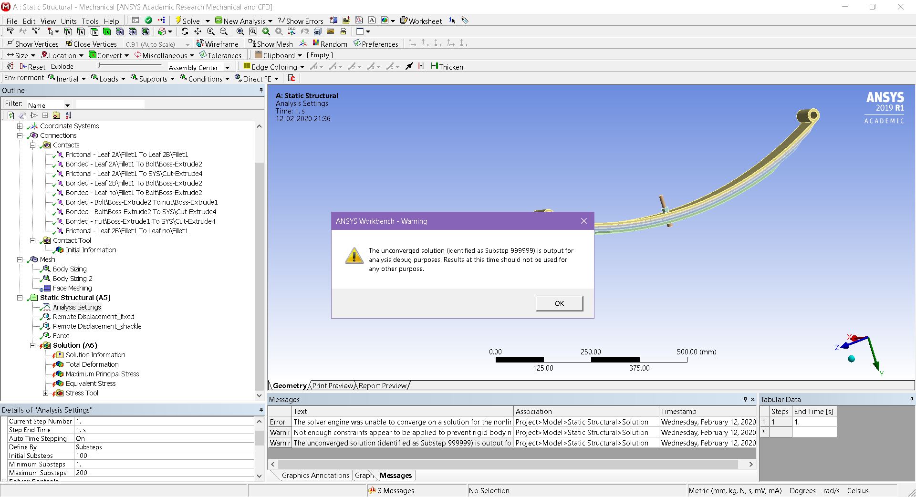
Task: Select the Pan view tool
Action: click(198, 31)
